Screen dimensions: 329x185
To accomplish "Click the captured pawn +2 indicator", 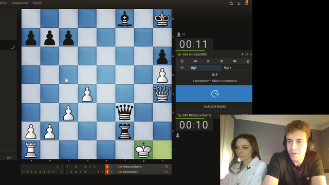I will point(180,34).
